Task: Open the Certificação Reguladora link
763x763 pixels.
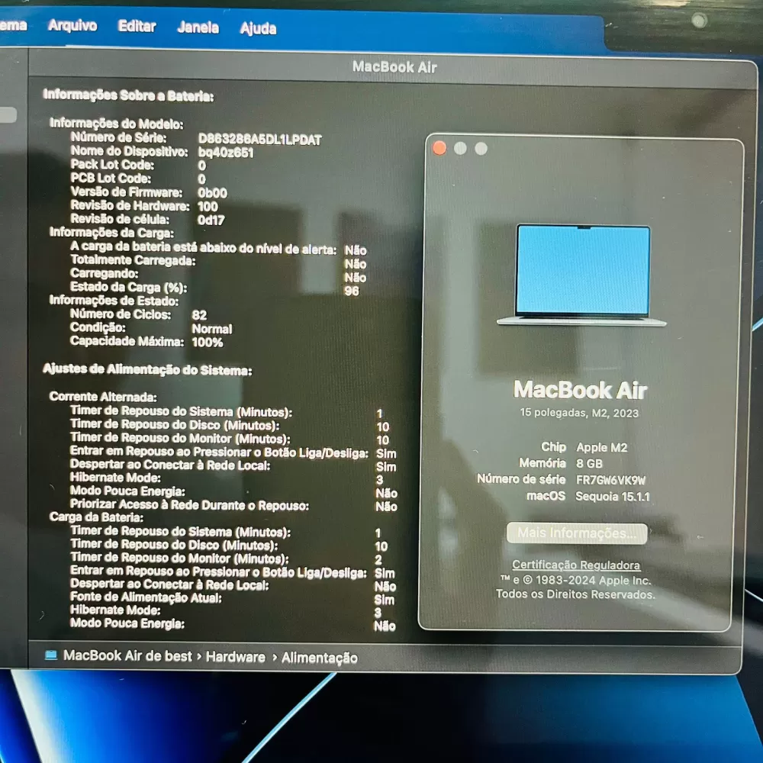Action: point(575,565)
